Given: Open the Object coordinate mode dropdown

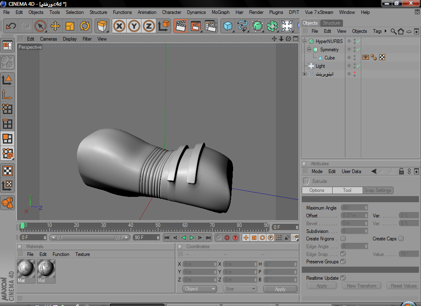Looking at the screenshot, I should click(199, 289).
